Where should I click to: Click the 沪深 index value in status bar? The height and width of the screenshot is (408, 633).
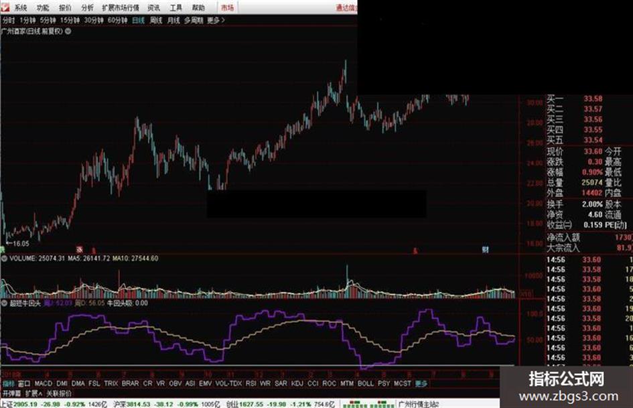click(138, 405)
